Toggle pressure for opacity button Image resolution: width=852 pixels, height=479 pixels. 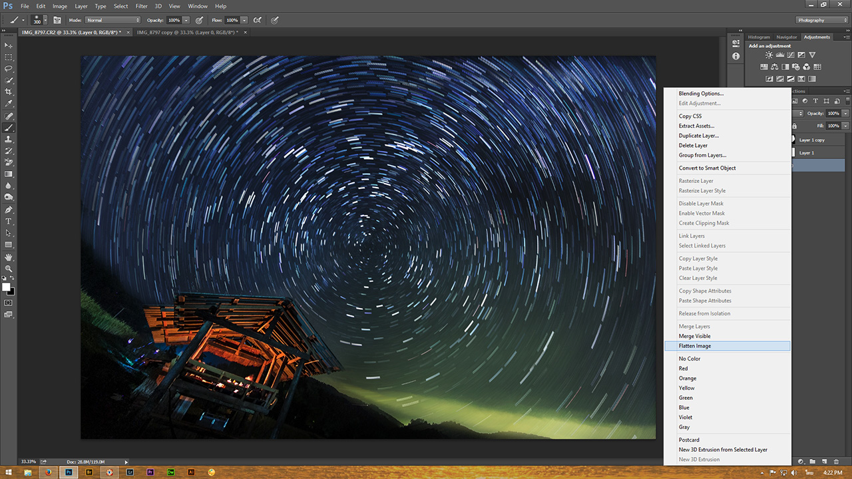198,20
